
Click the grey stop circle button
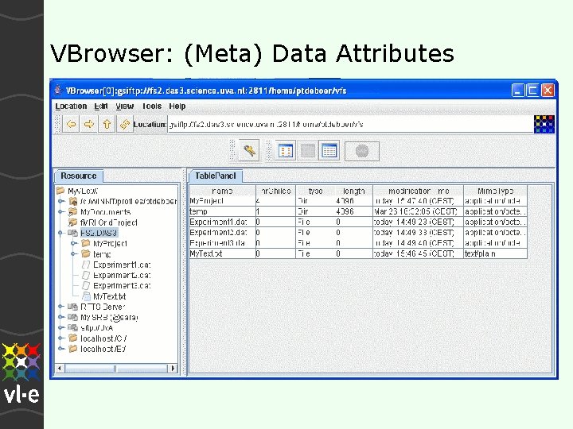362,151
